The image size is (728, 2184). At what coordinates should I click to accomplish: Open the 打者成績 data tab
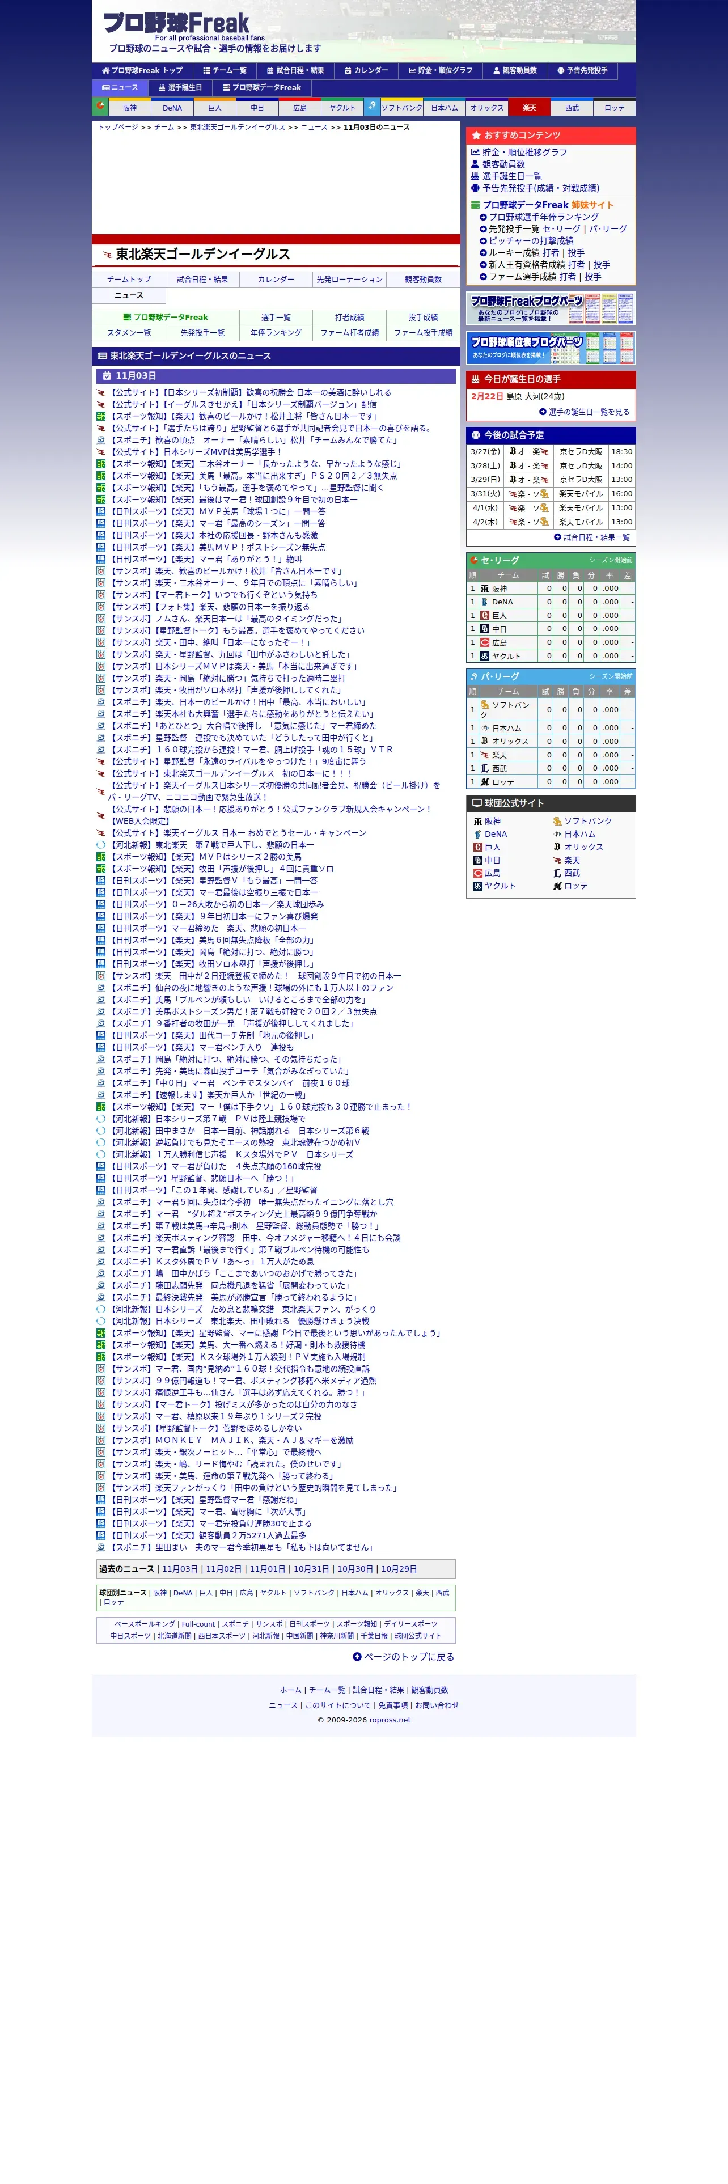tap(349, 317)
